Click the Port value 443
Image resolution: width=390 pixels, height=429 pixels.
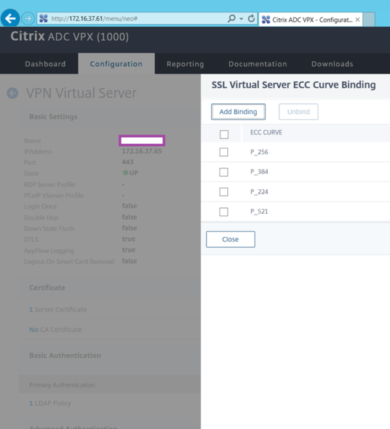point(127,162)
